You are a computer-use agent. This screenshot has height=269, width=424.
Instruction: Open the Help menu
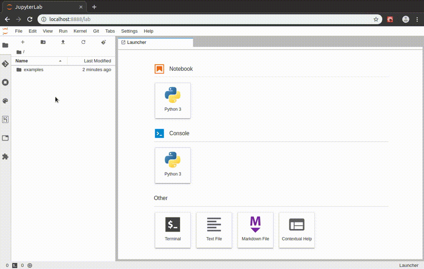tap(149, 31)
